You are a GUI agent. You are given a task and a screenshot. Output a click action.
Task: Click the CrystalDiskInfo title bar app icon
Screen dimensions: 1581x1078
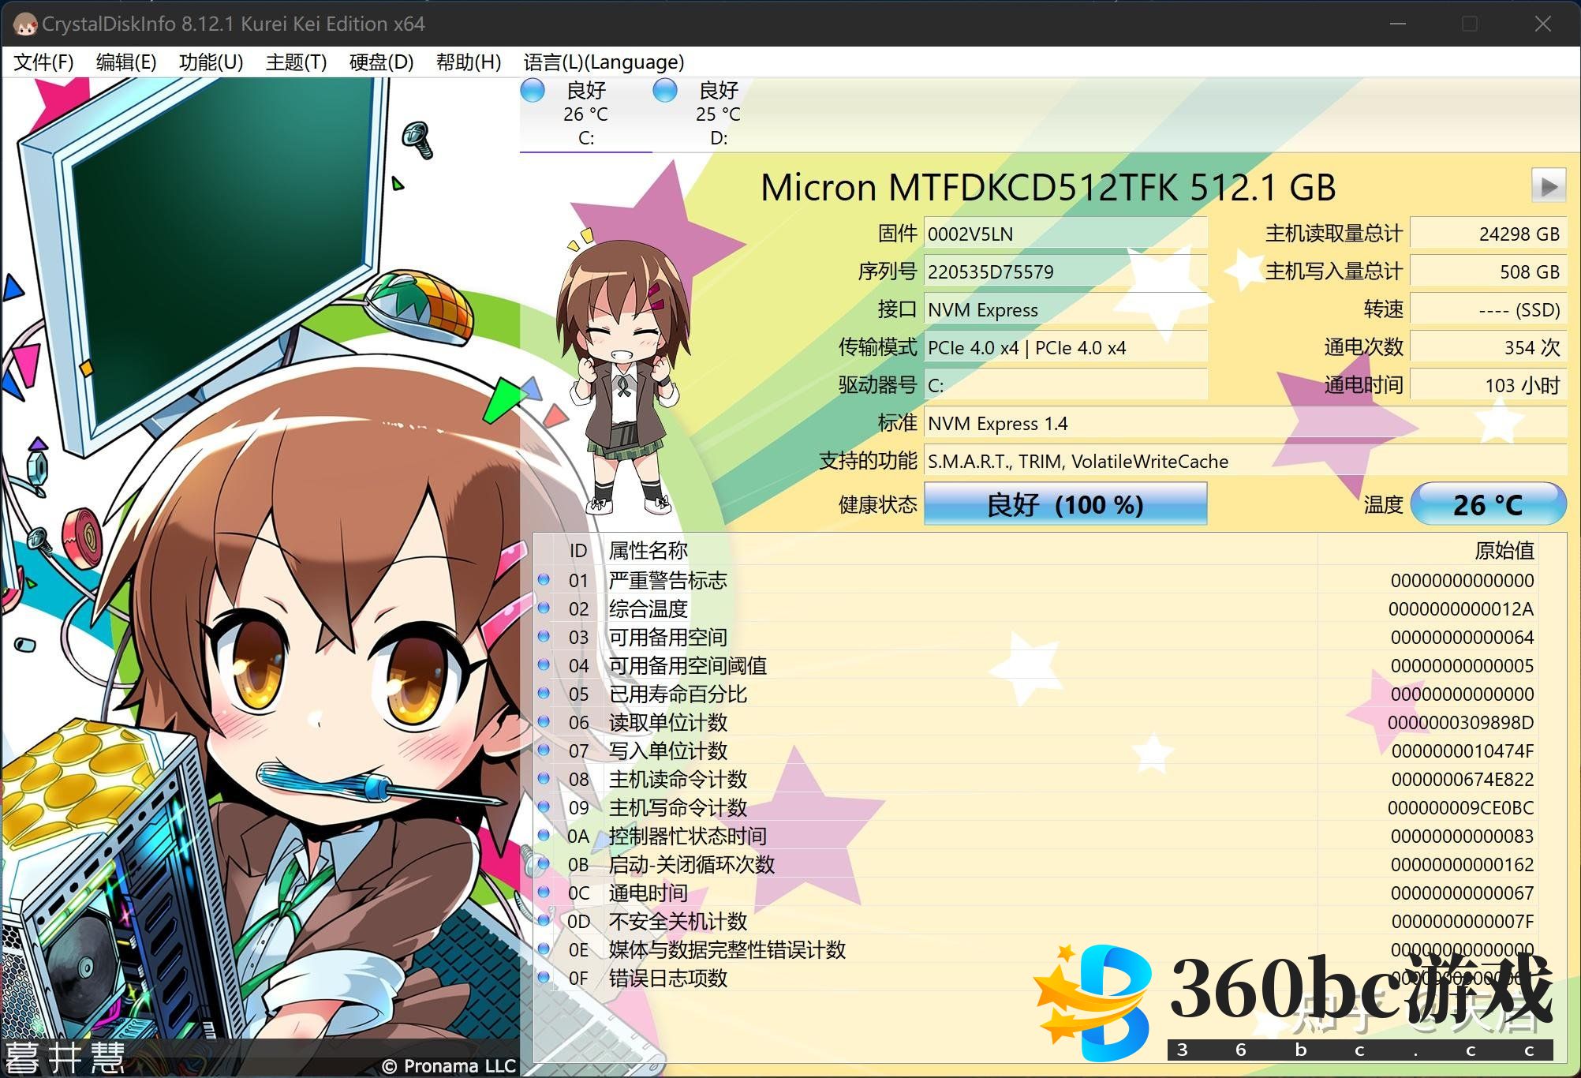pos(24,24)
